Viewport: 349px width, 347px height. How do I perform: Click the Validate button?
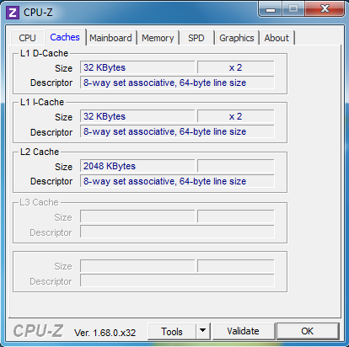click(x=243, y=332)
